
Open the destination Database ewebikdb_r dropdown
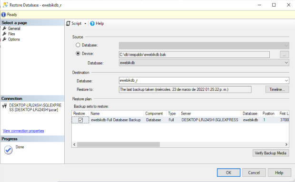pos(204,81)
